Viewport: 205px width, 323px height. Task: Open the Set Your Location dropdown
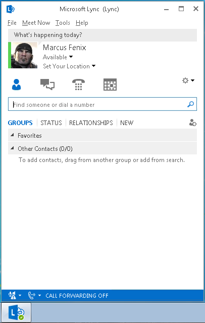(x=69, y=66)
